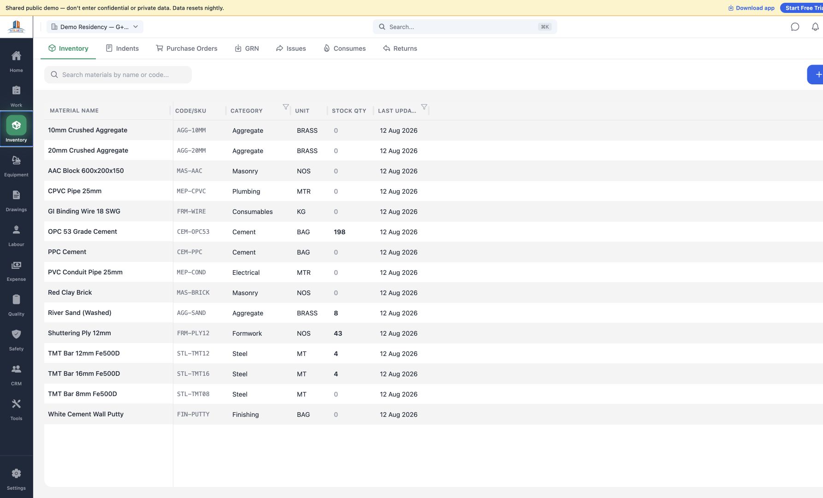Click the Consumables category cell
The width and height of the screenshot is (823, 498).
[x=252, y=212]
